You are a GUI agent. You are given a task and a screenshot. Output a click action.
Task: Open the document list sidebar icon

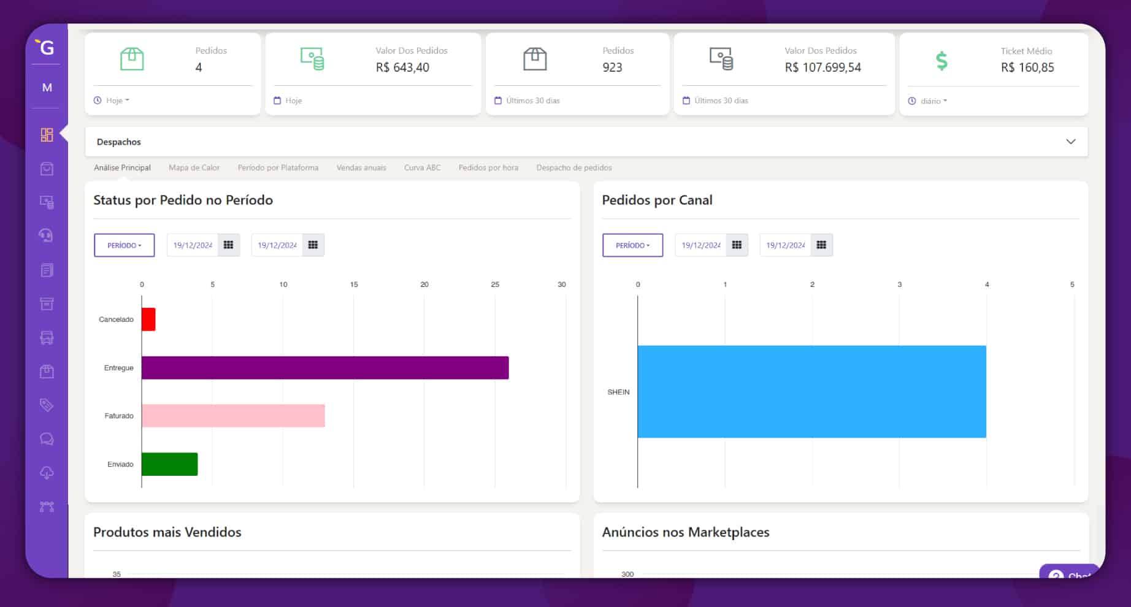[47, 270]
